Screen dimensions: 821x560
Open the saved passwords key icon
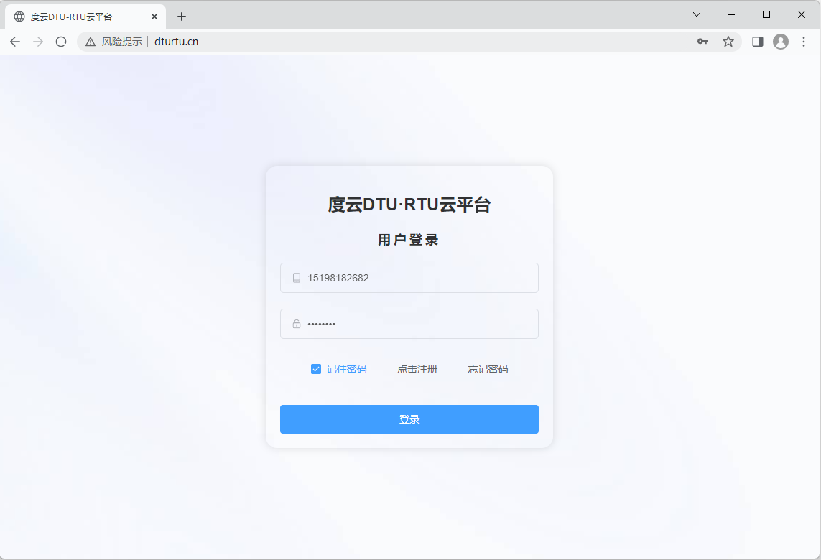(702, 42)
